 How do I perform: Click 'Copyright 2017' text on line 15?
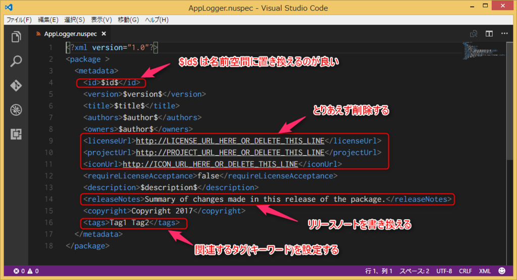pyautogui.click(x=162, y=211)
